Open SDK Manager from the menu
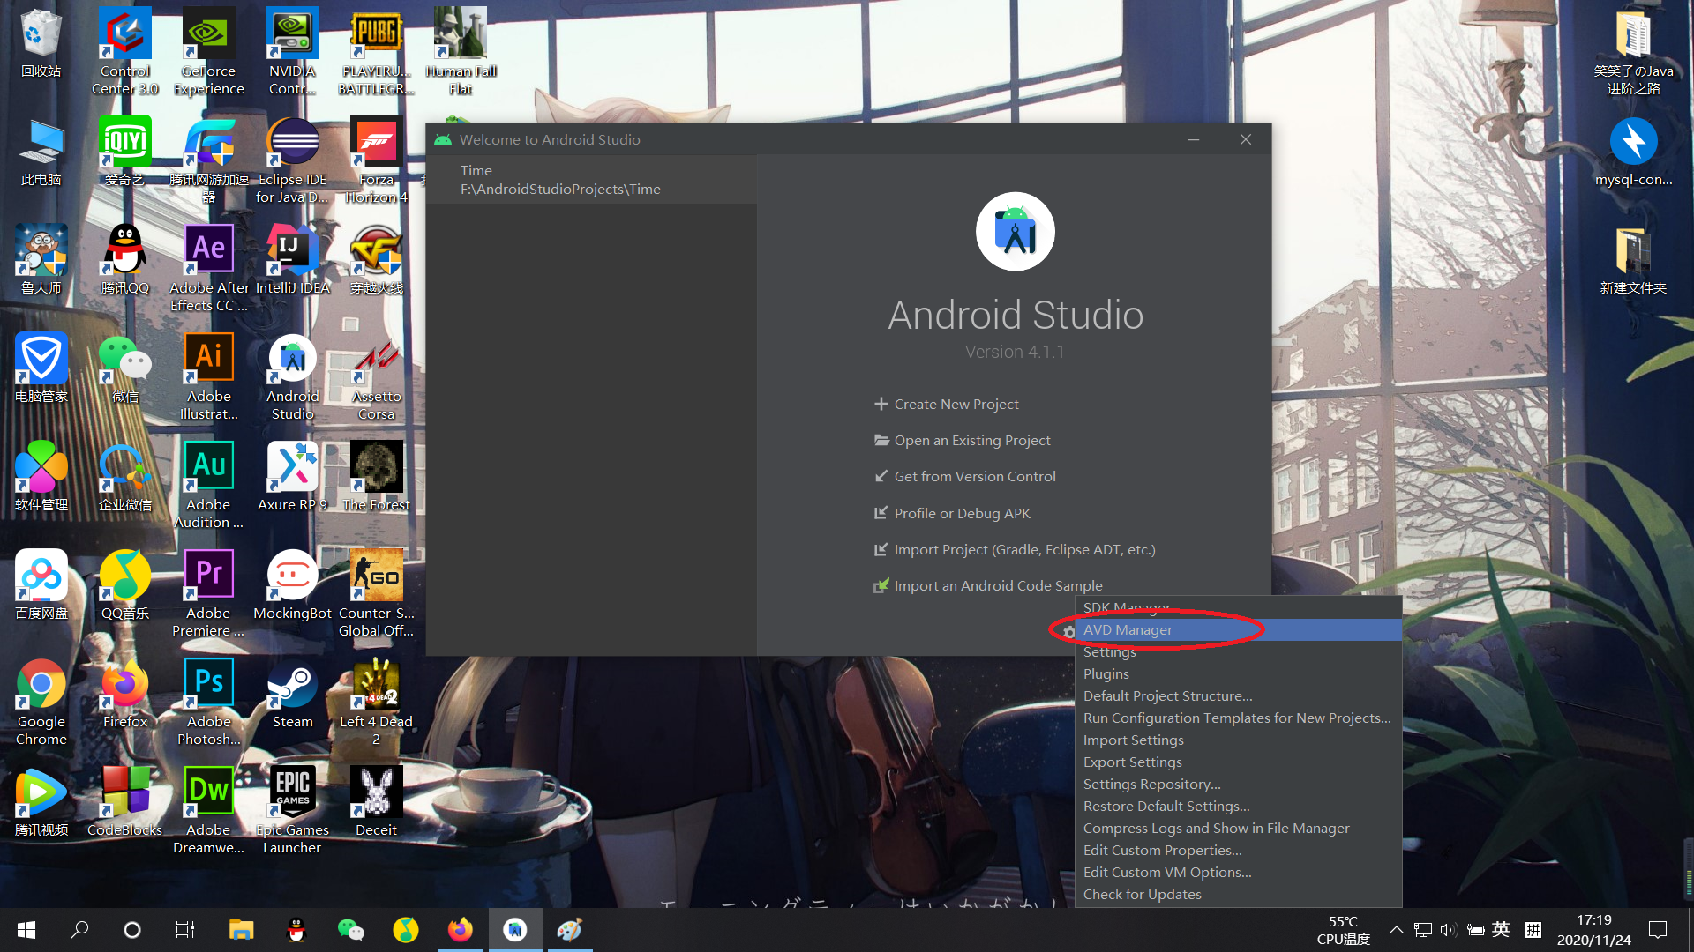 click(x=1127, y=607)
